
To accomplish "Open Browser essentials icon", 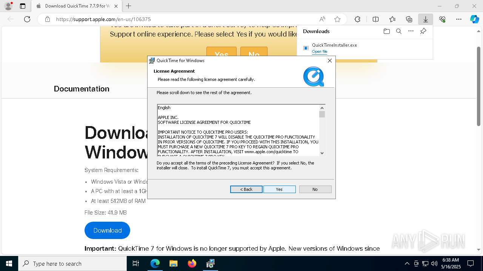I will pos(442,19).
